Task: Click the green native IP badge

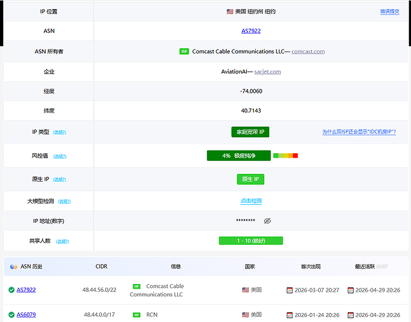Action: tap(251, 179)
